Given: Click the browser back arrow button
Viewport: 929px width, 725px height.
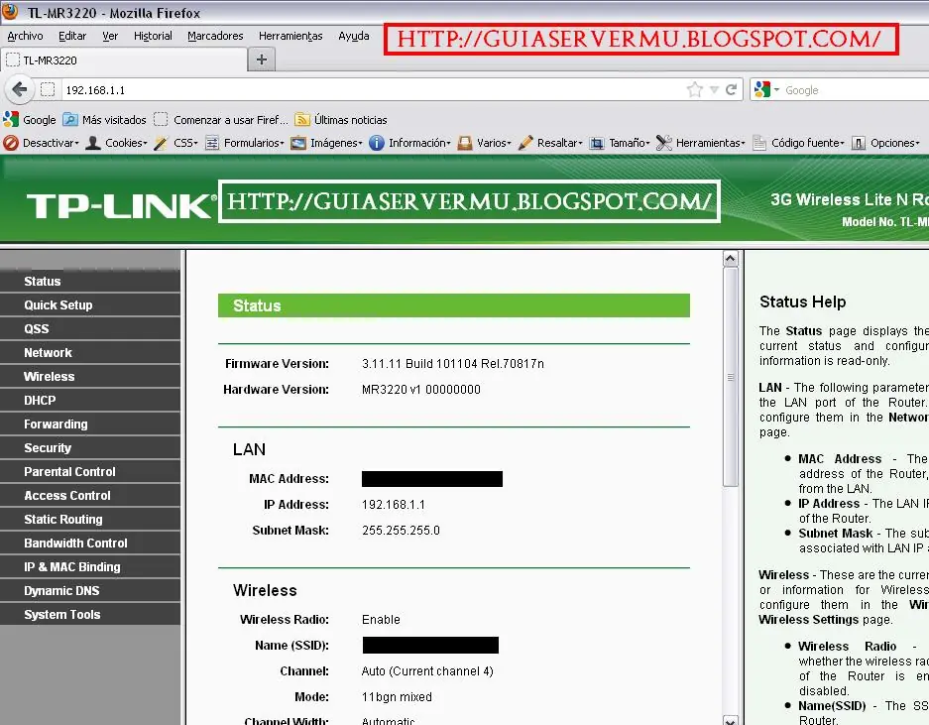Looking at the screenshot, I should [19, 89].
